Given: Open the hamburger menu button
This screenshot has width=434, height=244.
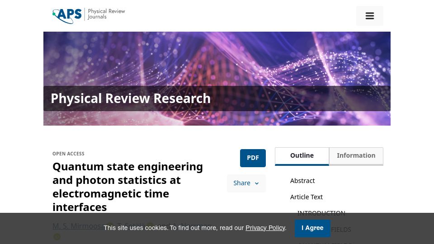Looking at the screenshot, I should pos(369,16).
